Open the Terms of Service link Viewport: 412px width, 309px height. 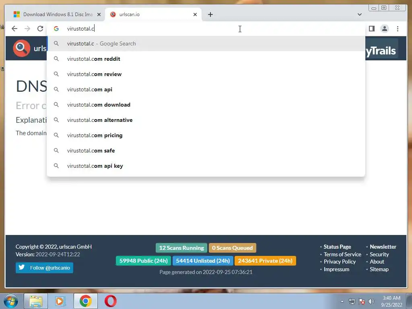tap(342, 254)
